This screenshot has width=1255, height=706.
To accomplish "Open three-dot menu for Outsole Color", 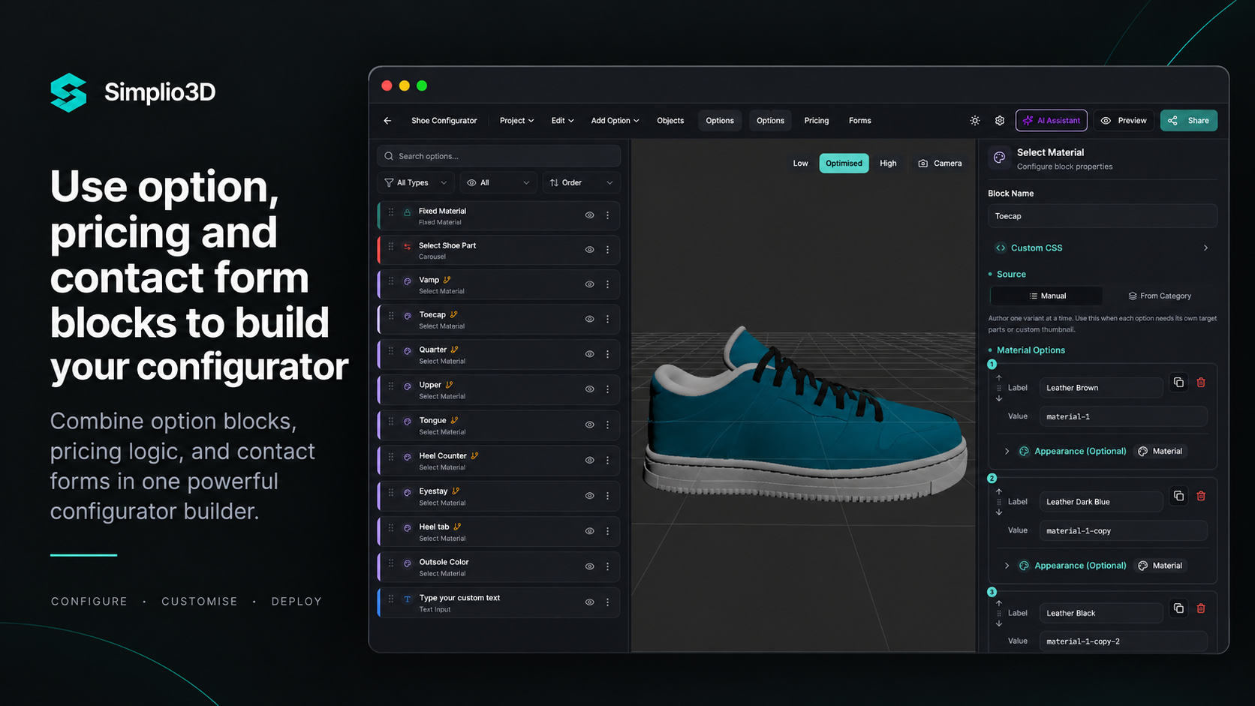I will [x=608, y=566].
